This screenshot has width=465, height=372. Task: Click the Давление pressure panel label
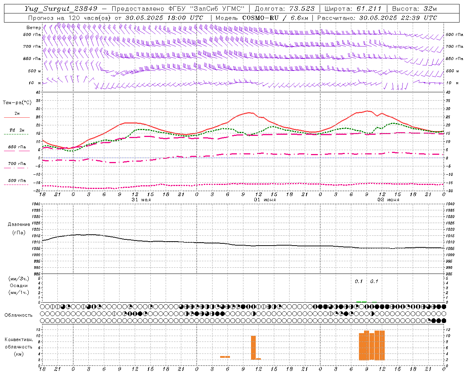(x=19, y=224)
